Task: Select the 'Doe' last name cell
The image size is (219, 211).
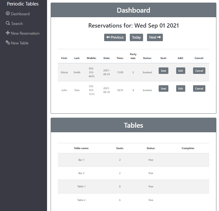Action: pos(77,90)
